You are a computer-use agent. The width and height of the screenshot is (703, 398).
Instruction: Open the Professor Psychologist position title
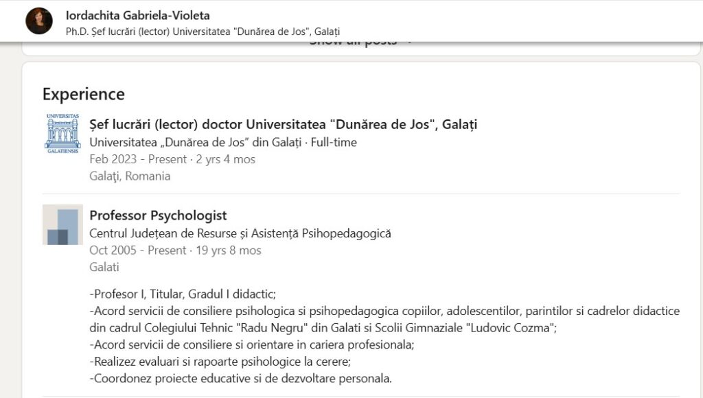point(159,215)
